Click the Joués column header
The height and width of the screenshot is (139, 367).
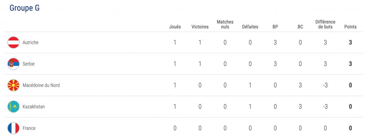pos(175,27)
